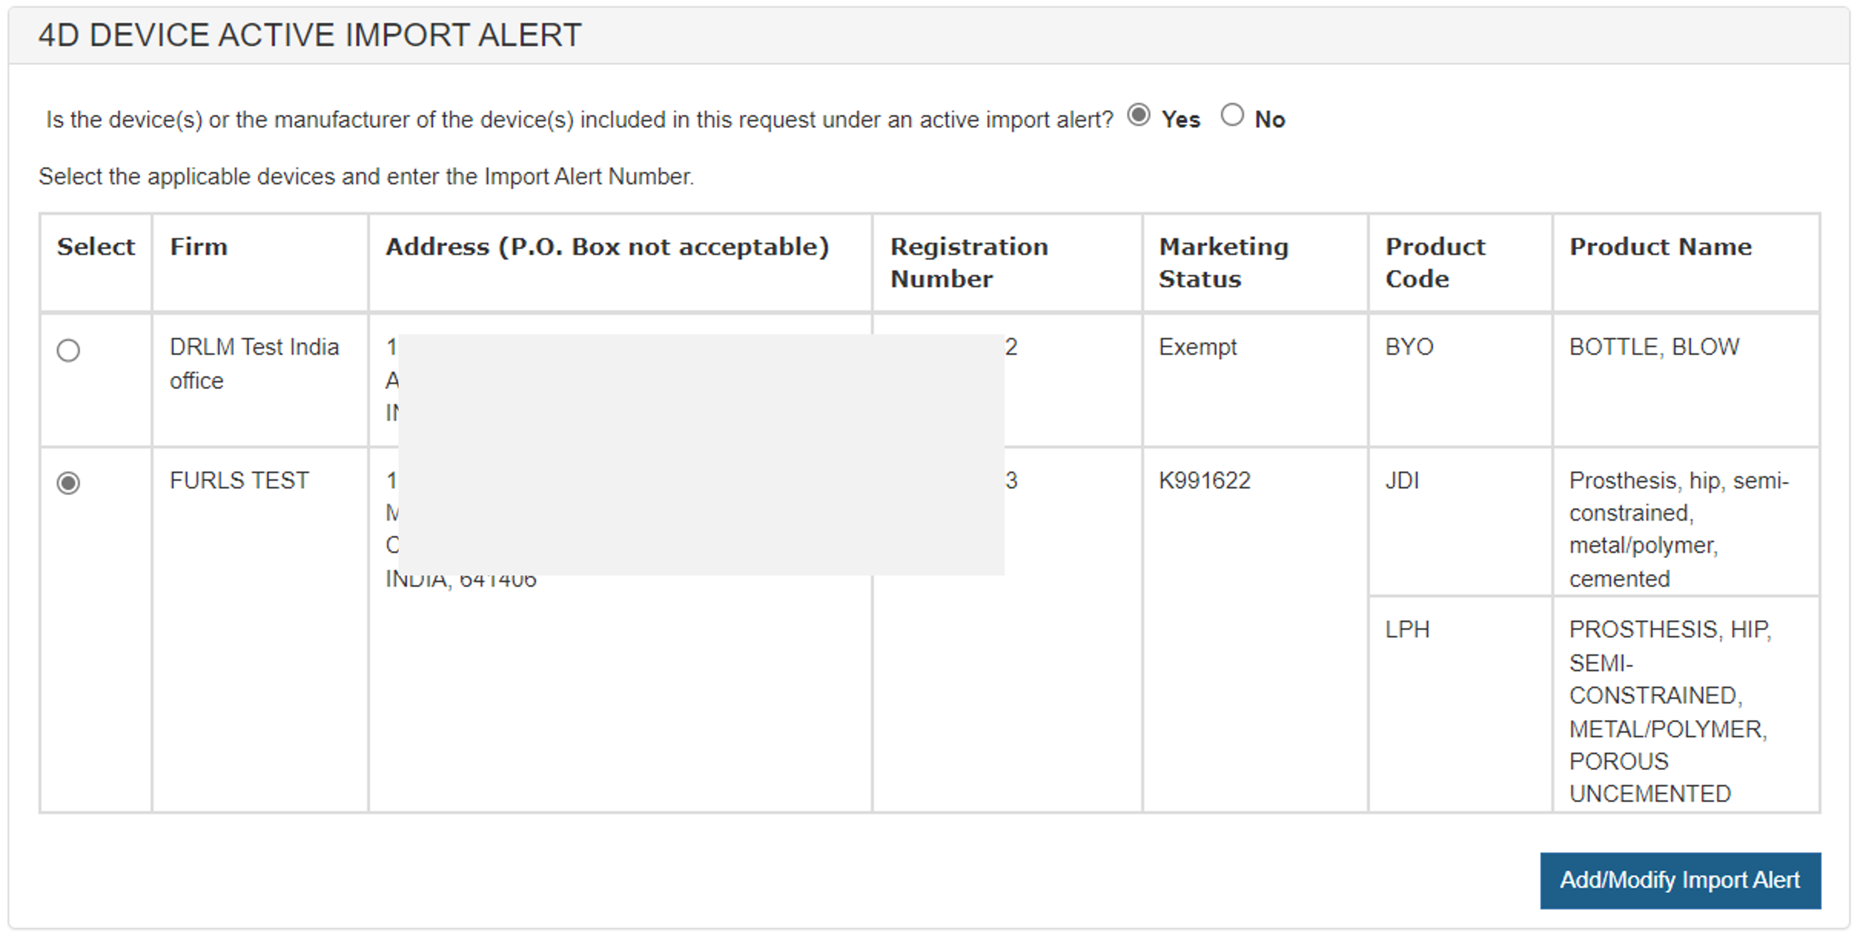
Task: Click the Product Code column header
Action: click(x=1435, y=262)
